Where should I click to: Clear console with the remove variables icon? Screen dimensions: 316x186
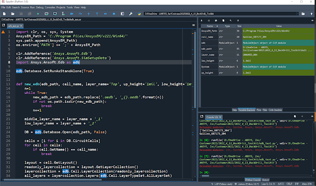tap(295, 116)
